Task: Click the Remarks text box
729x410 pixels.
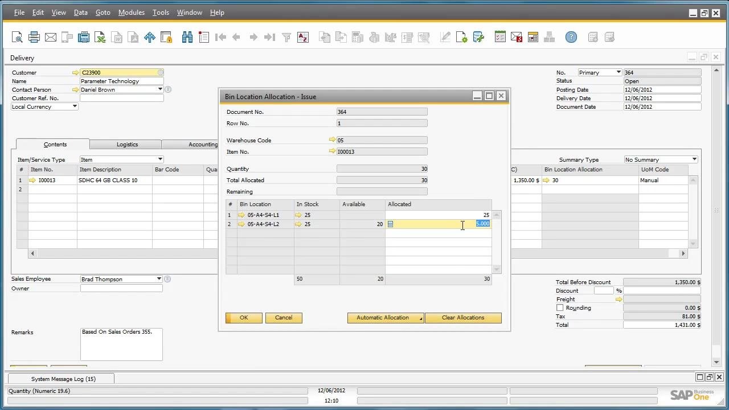Action: [121, 344]
